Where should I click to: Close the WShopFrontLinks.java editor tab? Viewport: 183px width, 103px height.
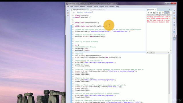(x=88, y=10)
